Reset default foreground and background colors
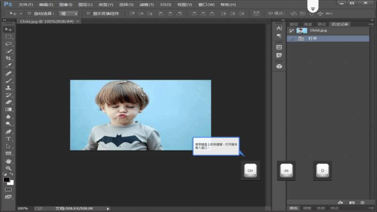The image size is (377, 212). pyautogui.click(x=5, y=174)
